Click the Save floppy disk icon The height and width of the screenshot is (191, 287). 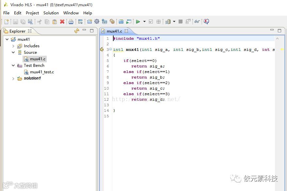(15, 22)
